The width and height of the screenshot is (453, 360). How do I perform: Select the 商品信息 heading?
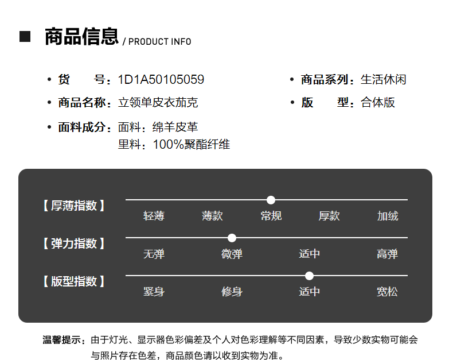coord(82,37)
